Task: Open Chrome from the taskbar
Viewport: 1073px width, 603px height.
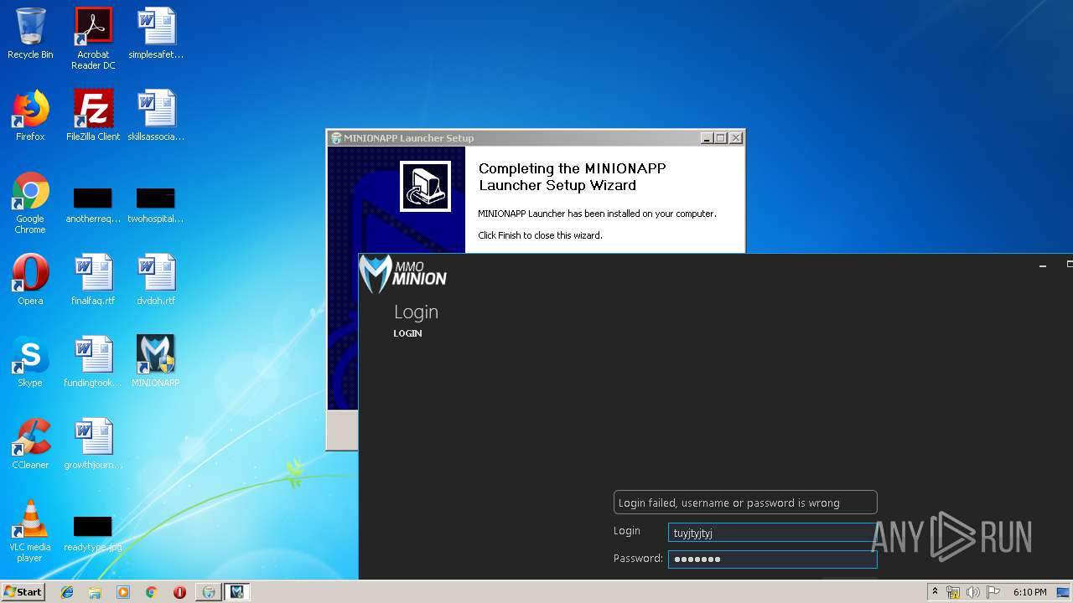Action: [151, 592]
